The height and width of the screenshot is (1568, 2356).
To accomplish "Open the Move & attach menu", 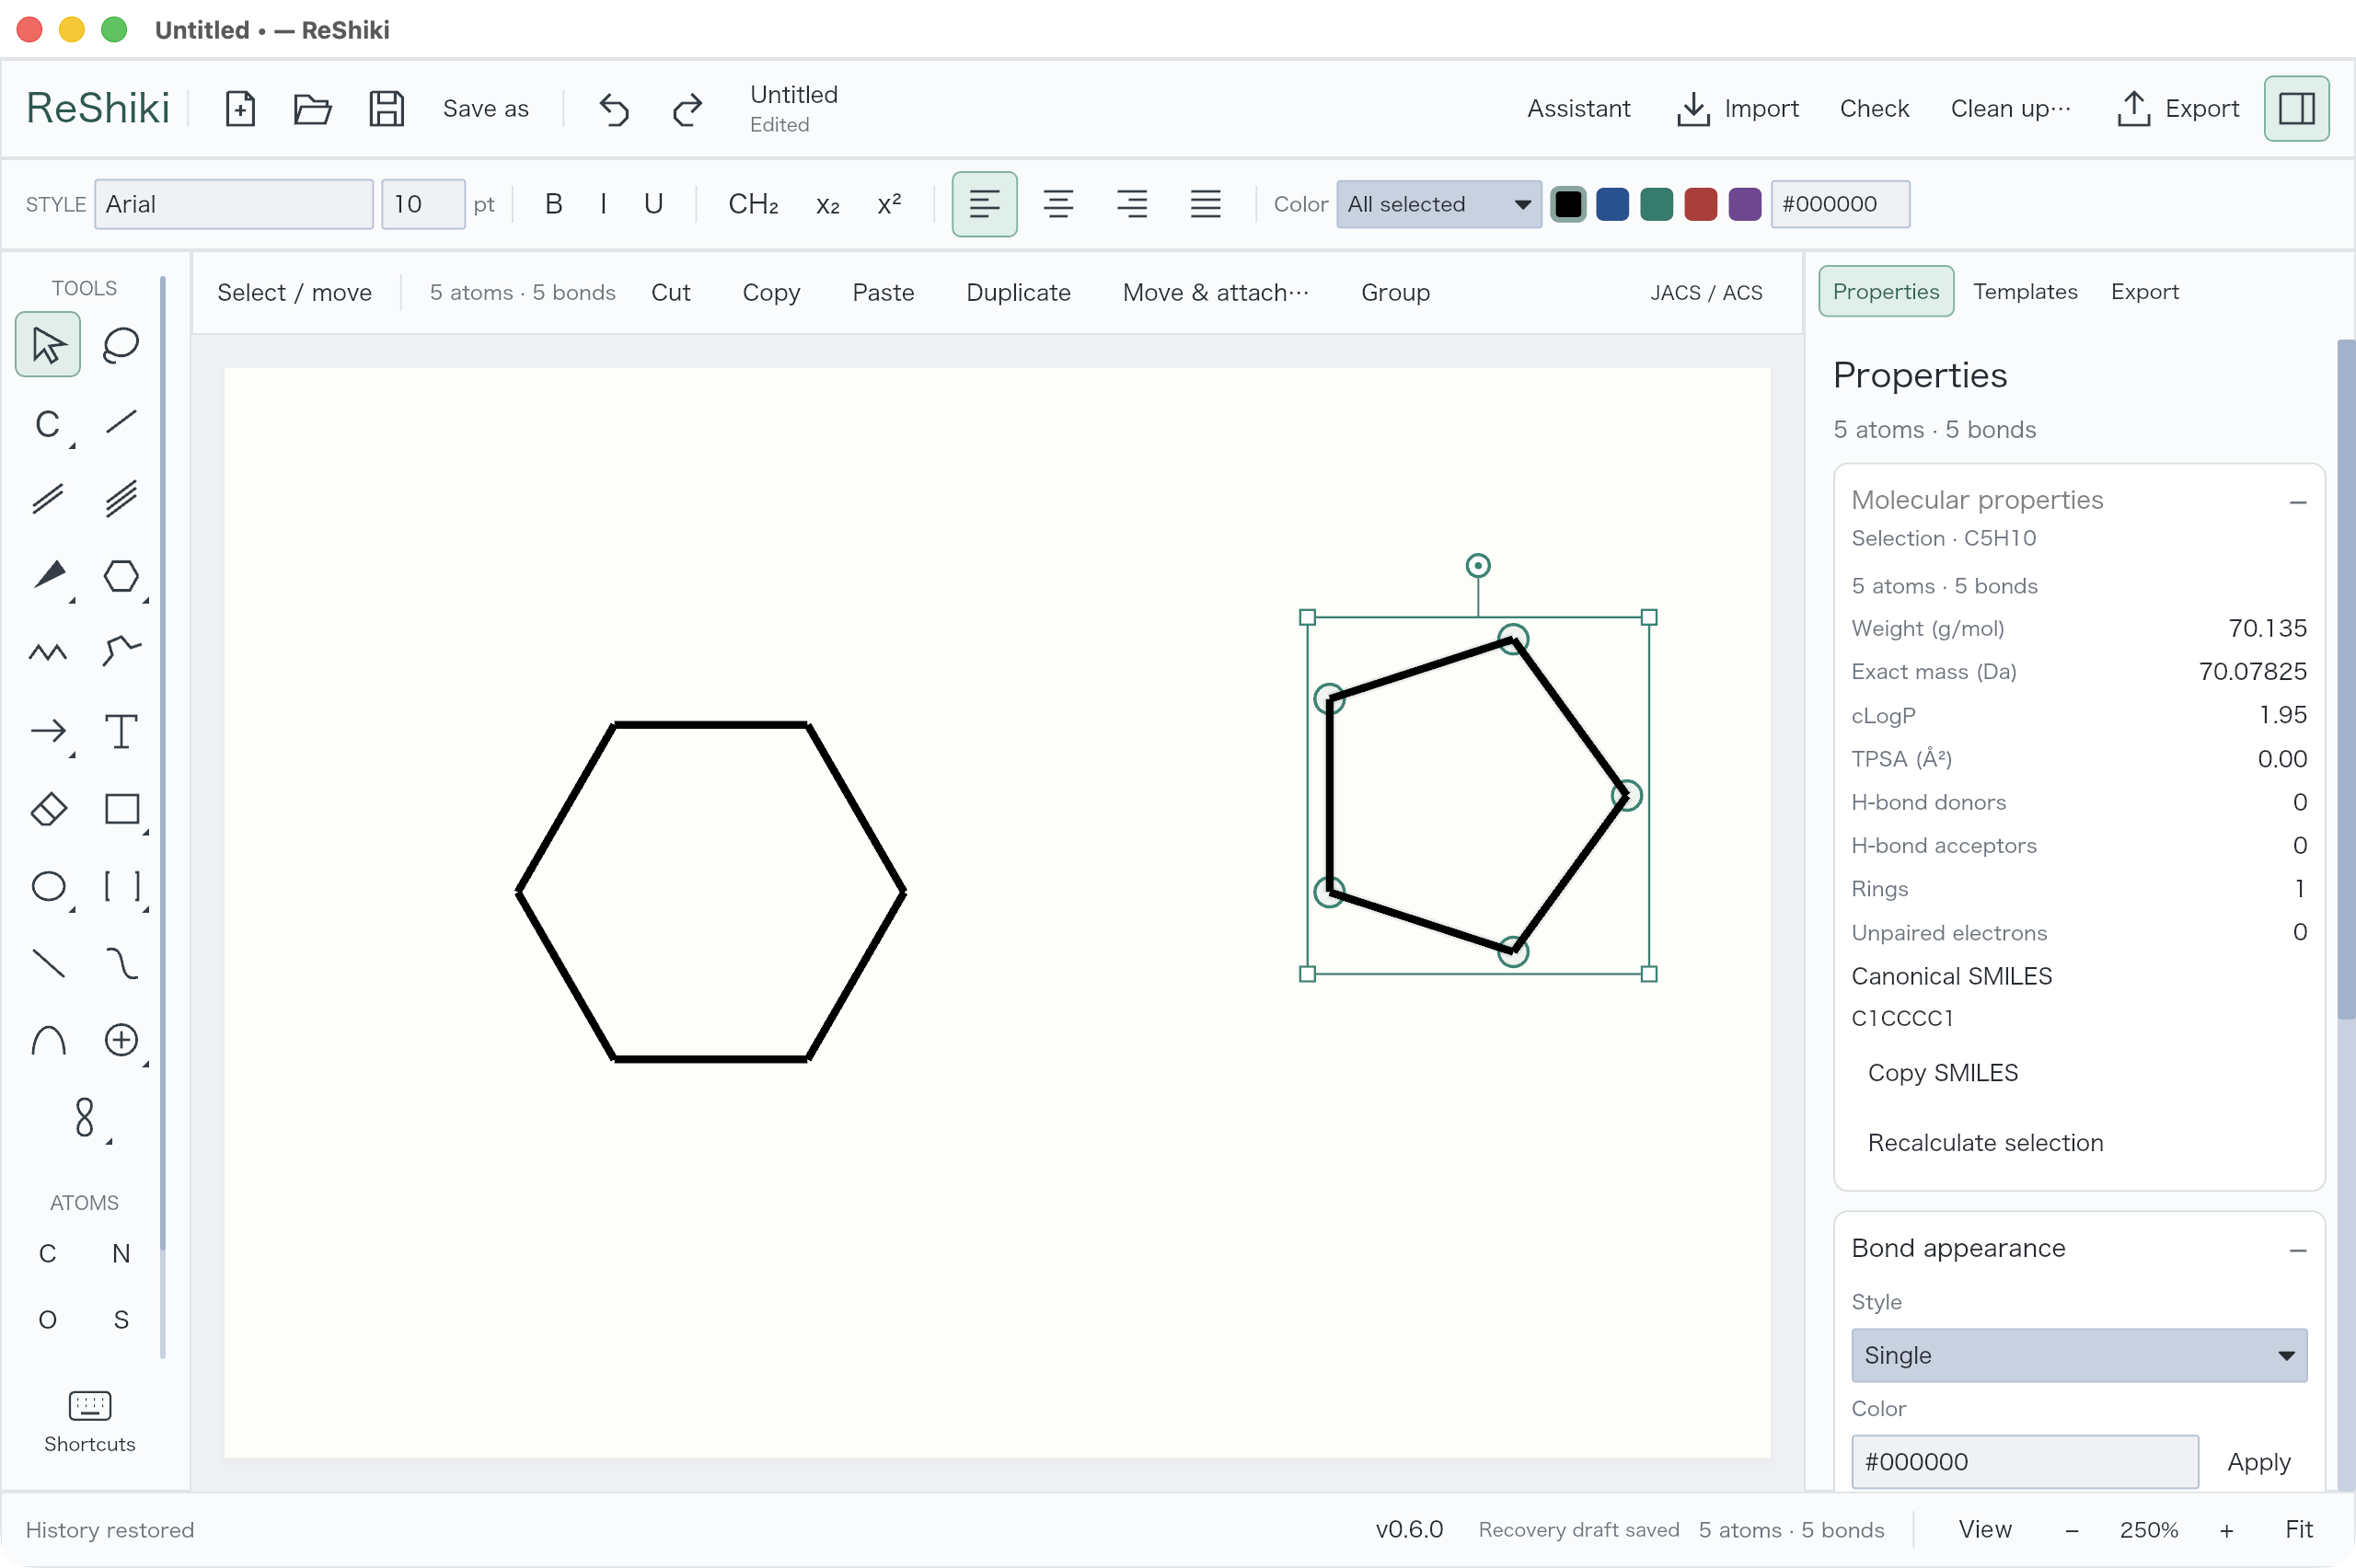I will pos(1215,292).
